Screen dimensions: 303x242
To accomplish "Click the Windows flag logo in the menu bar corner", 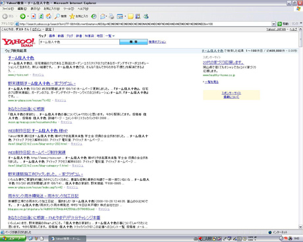I will click(x=298, y=9).
